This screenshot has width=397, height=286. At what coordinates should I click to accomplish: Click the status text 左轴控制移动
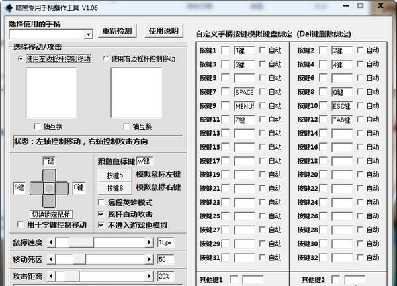pos(58,142)
